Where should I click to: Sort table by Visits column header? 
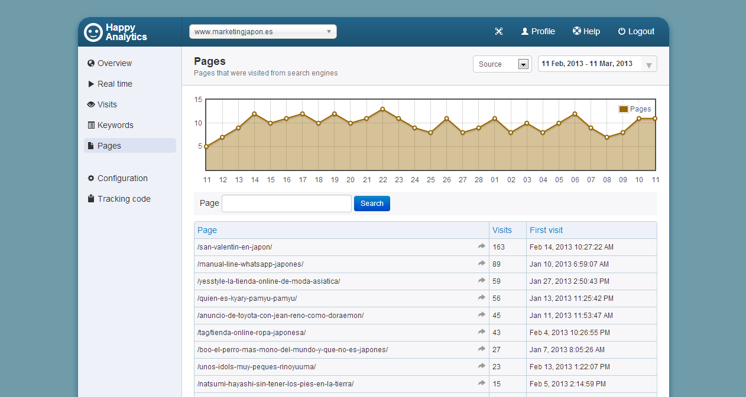click(x=502, y=230)
